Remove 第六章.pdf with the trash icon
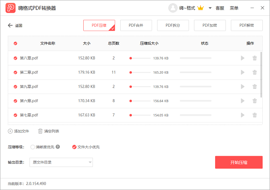 coord(255,101)
